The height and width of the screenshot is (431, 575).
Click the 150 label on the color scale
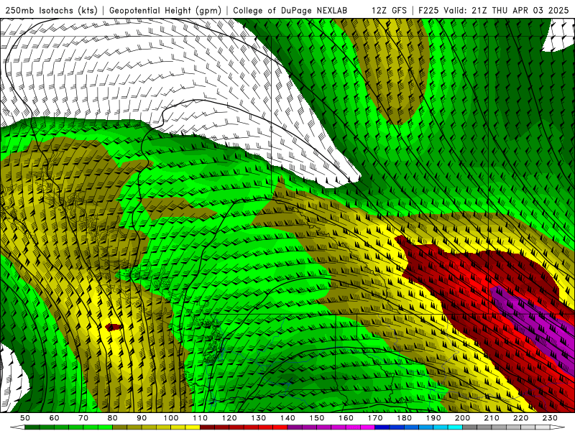317,418
